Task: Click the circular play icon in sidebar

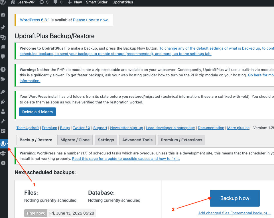Action: pyautogui.click(x=3, y=163)
